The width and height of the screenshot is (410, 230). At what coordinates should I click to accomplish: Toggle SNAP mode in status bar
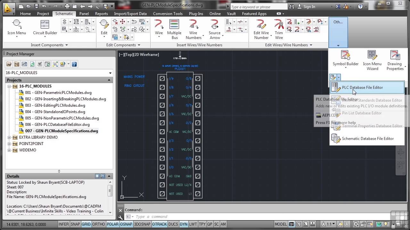click(x=75, y=224)
